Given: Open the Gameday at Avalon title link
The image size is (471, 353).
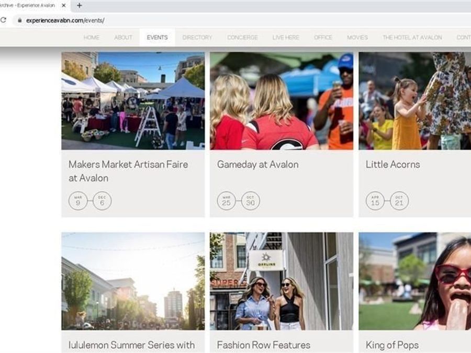Looking at the screenshot, I should tap(257, 165).
